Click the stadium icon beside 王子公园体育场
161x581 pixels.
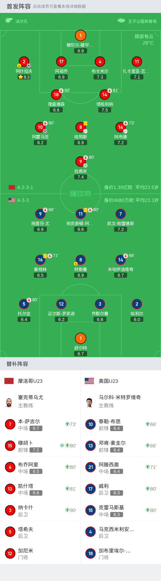[x=121, y=21]
